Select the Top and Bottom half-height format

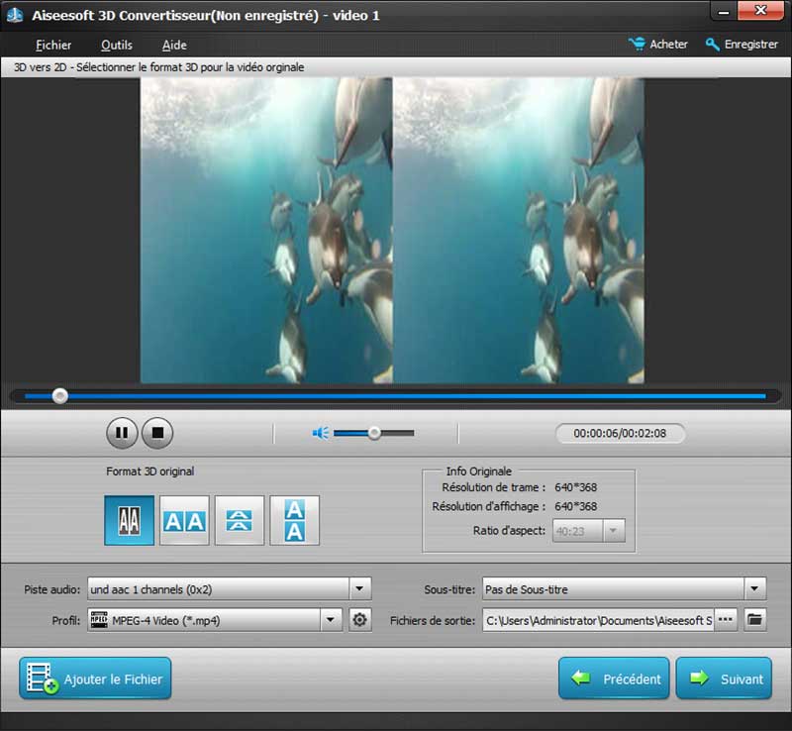click(x=240, y=519)
